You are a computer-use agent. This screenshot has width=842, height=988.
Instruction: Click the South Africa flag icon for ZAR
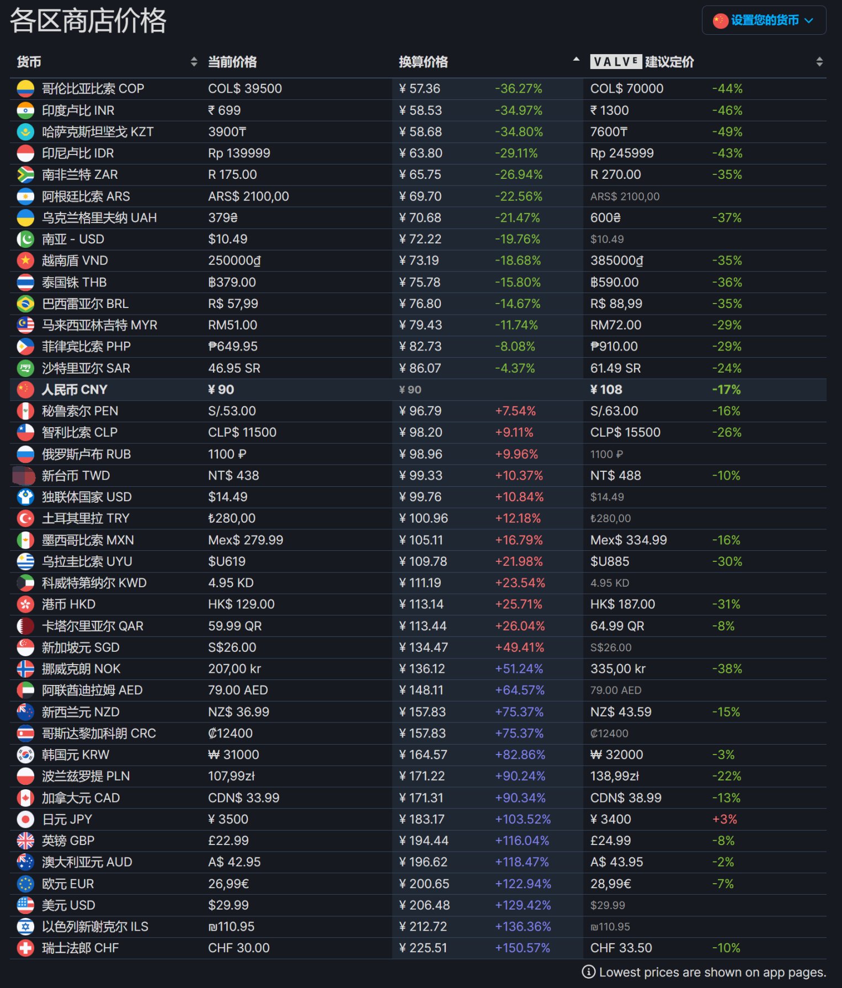[25, 175]
